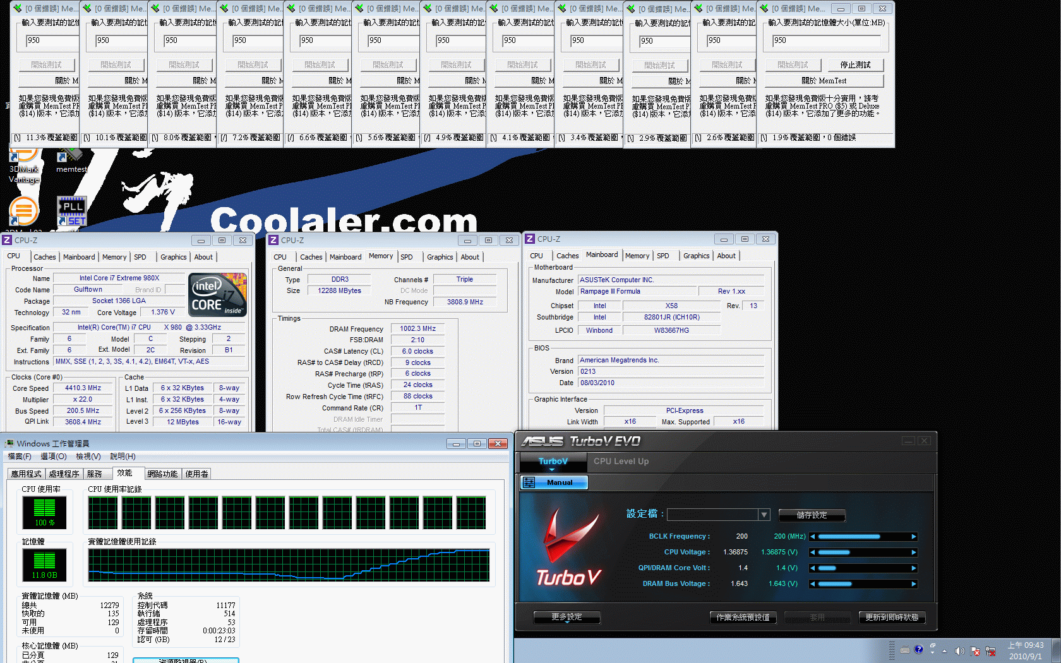Open the About tab in CPU-Z Memory window
This screenshot has width=1061, height=663.
[470, 257]
